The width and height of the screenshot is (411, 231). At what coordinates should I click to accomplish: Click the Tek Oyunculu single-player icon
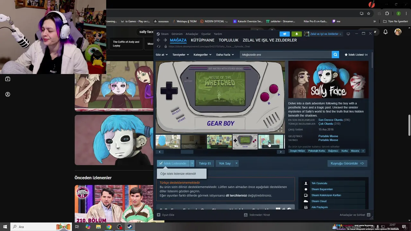tap(306, 183)
